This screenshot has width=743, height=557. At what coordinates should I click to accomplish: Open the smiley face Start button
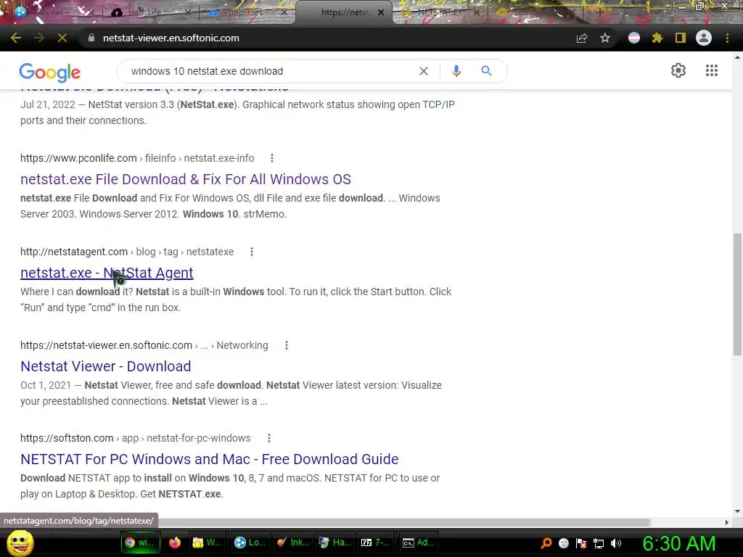(x=20, y=543)
